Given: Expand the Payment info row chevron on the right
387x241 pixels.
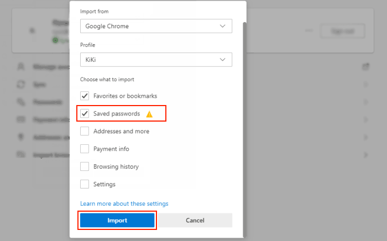Looking at the screenshot, I should [x=365, y=119].
